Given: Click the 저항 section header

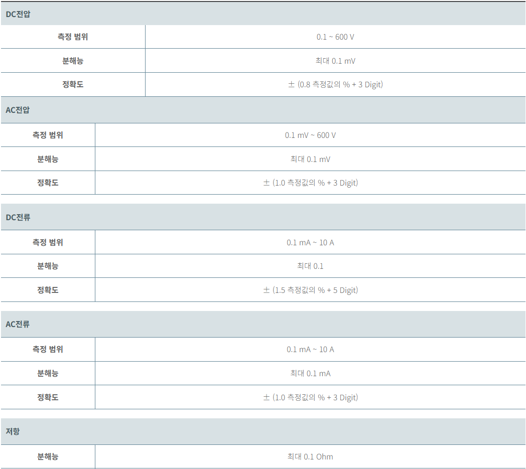Looking at the screenshot, I should (263, 431).
